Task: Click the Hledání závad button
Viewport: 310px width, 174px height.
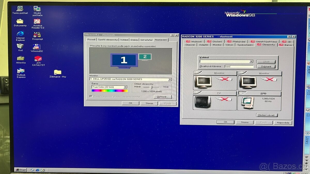Action: 267,115
